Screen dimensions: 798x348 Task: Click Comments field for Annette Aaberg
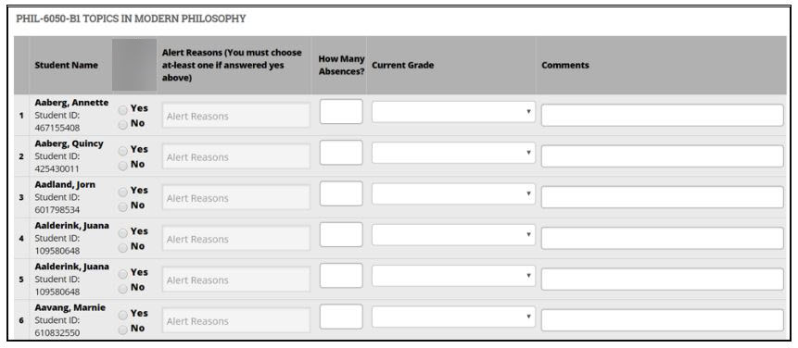click(662, 116)
